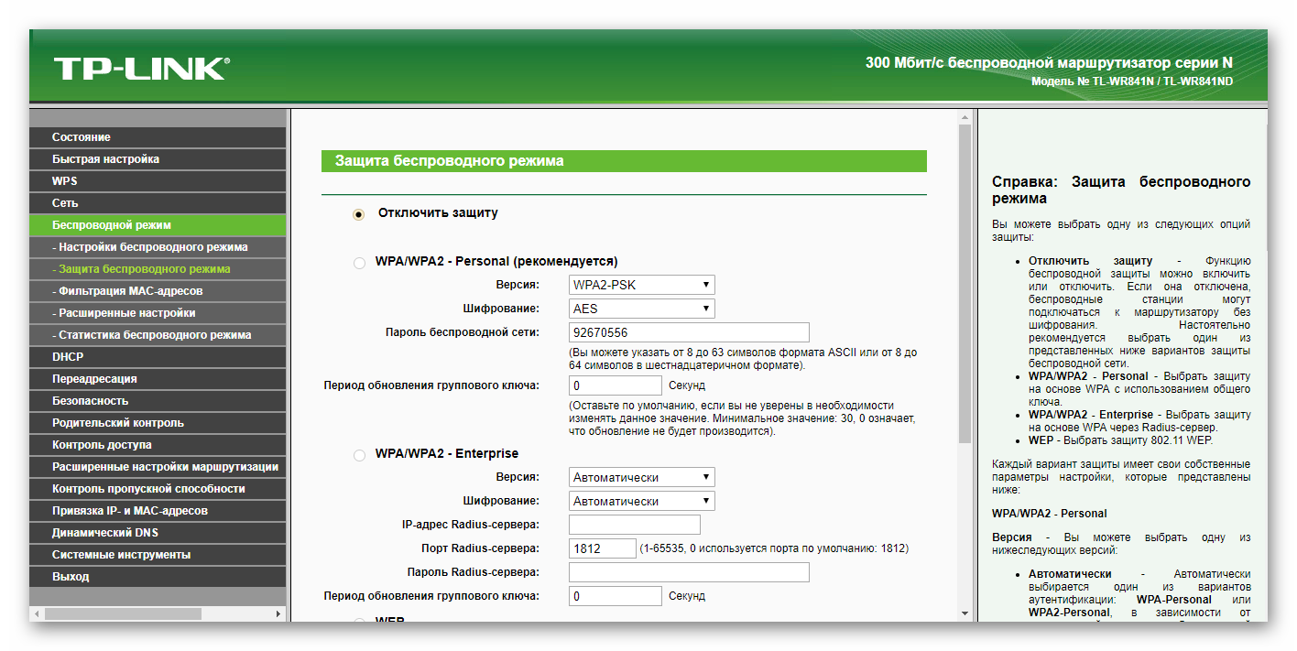1297x651 pixels.
Task: Expand the AES encryption dropdown
Action: pos(641,309)
